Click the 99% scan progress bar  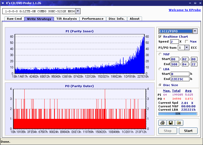click(x=178, y=113)
